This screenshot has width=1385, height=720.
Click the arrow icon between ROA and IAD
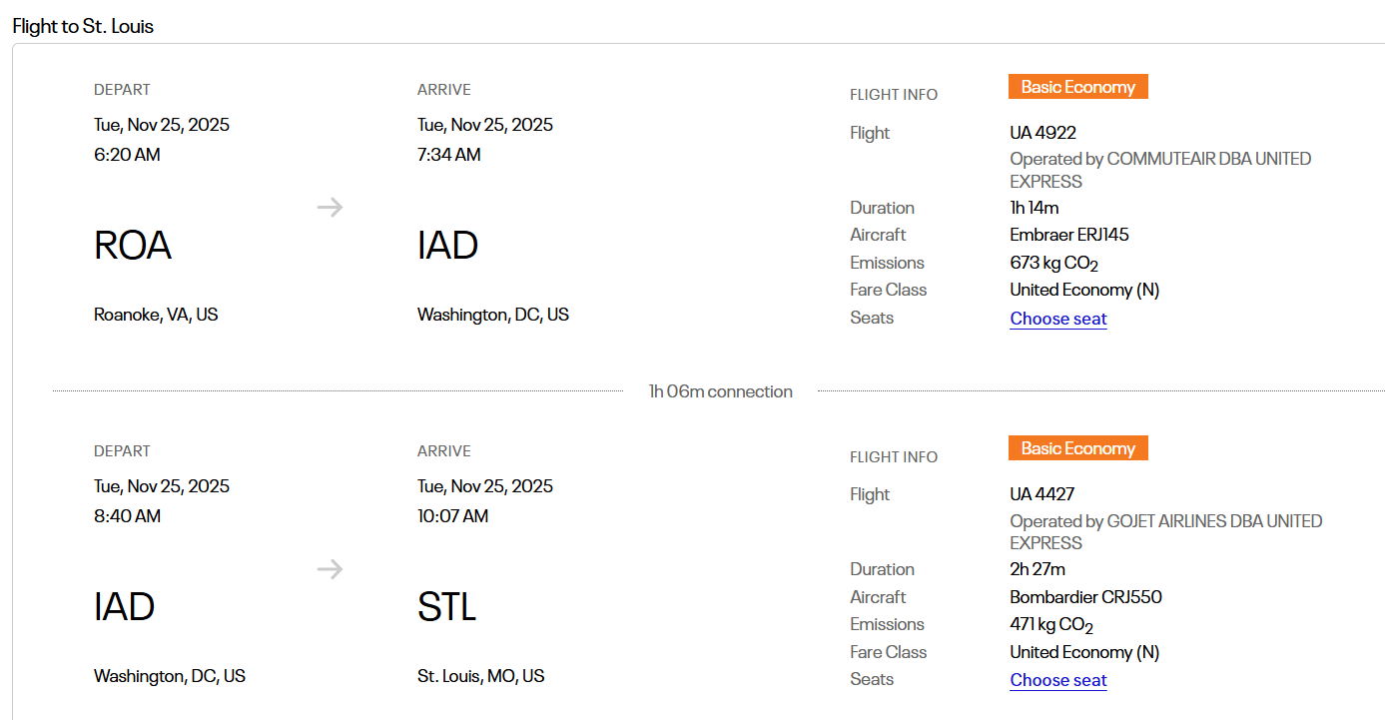point(330,208)
